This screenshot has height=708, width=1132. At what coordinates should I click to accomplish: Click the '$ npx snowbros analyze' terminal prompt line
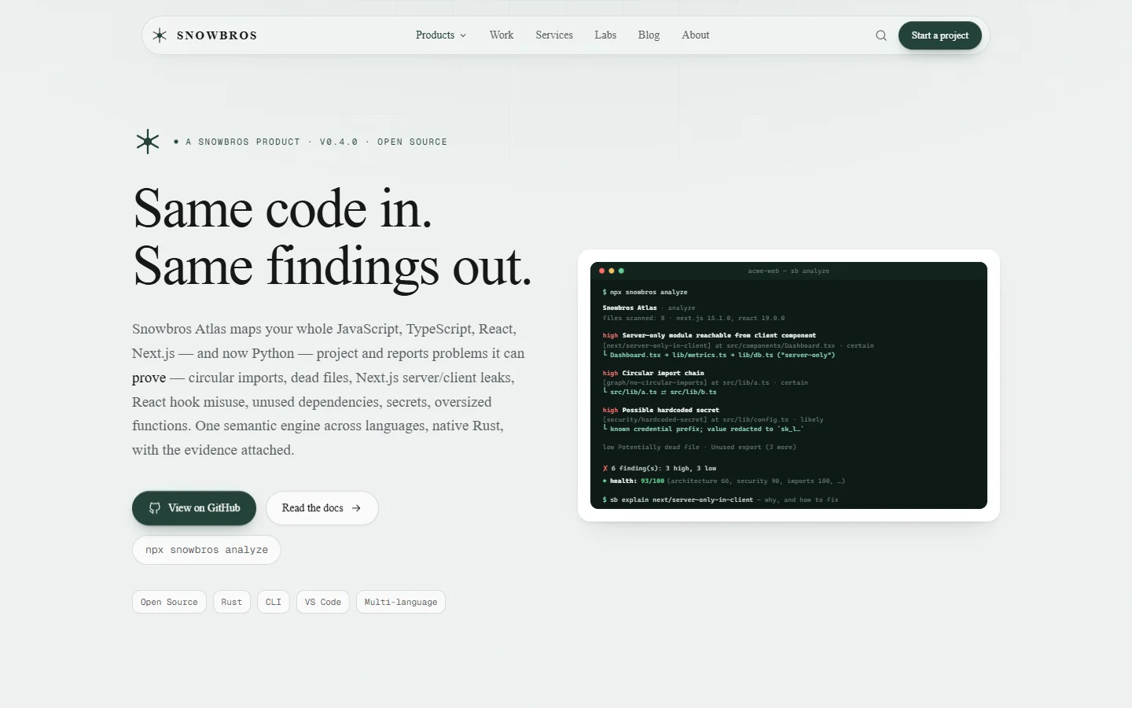point(645,292)
